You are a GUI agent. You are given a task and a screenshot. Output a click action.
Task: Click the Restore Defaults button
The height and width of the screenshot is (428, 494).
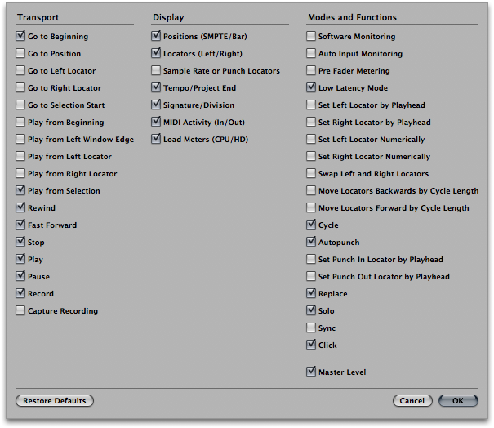[x=55, y=400]
